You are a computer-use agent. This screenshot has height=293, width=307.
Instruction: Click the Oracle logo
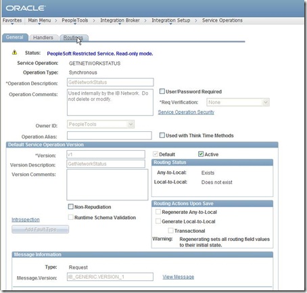click(26, 8)
